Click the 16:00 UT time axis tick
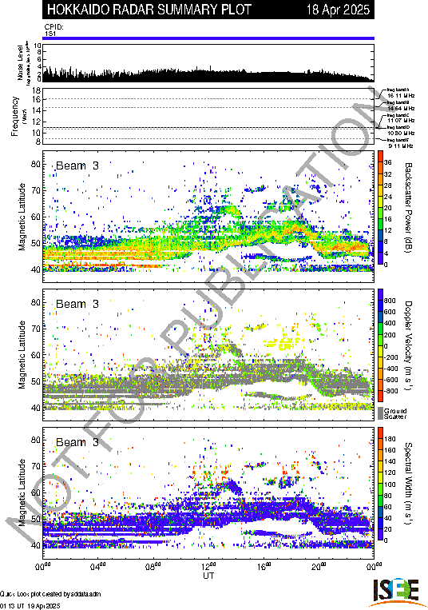428x610 pixels. pos(264,566)
